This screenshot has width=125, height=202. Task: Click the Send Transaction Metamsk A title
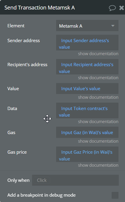(39, 8)
